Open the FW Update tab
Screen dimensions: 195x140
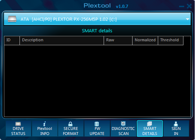(97, 129)
